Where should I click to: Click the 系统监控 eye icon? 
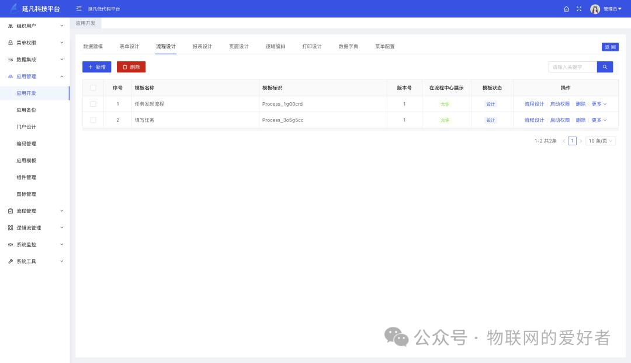pos(11,245)
